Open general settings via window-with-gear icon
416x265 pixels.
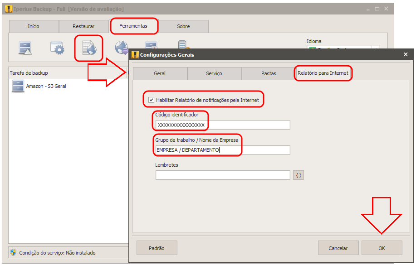[x=57, y=48]
